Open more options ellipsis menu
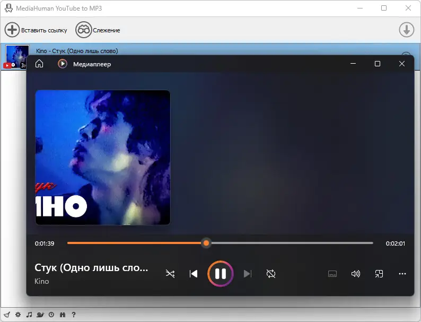The height and width of the screenshot is (322, 421). (x=402, y=274)
